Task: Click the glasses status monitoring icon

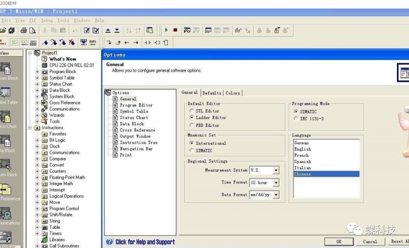Action: 238,31
